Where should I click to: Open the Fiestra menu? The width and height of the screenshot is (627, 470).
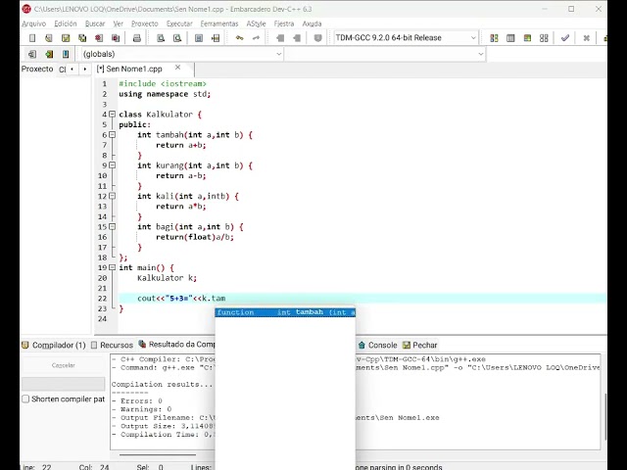(284, 23)
